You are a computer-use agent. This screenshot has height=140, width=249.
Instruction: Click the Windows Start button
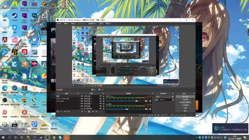pyautogui.click(x=3, y=138)
